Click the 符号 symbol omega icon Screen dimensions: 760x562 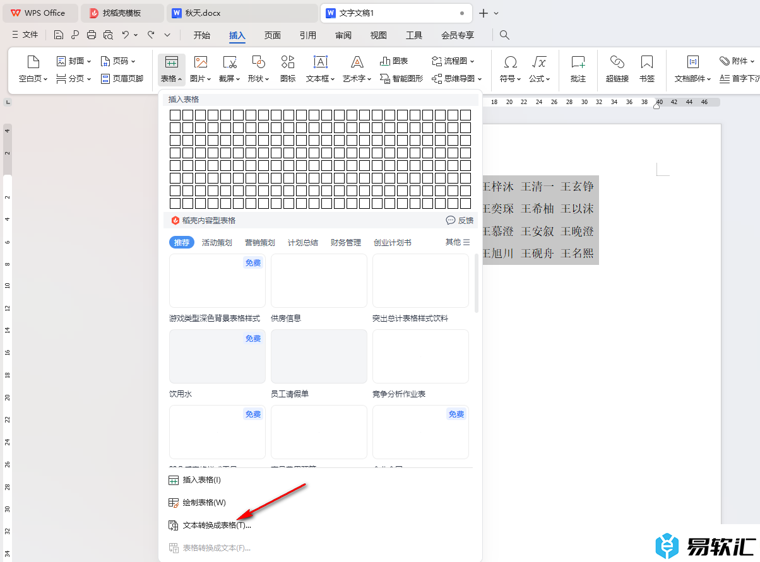[x=510, y=62]
